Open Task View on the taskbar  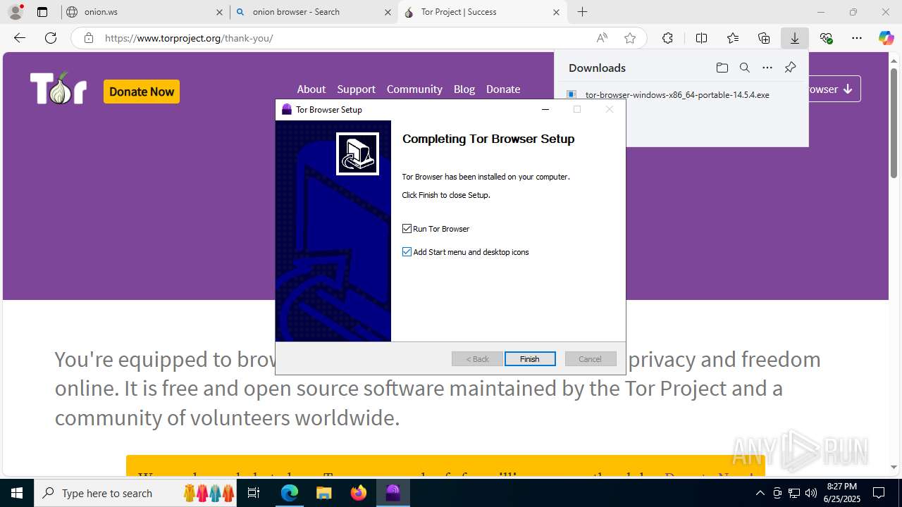point(254,493)
